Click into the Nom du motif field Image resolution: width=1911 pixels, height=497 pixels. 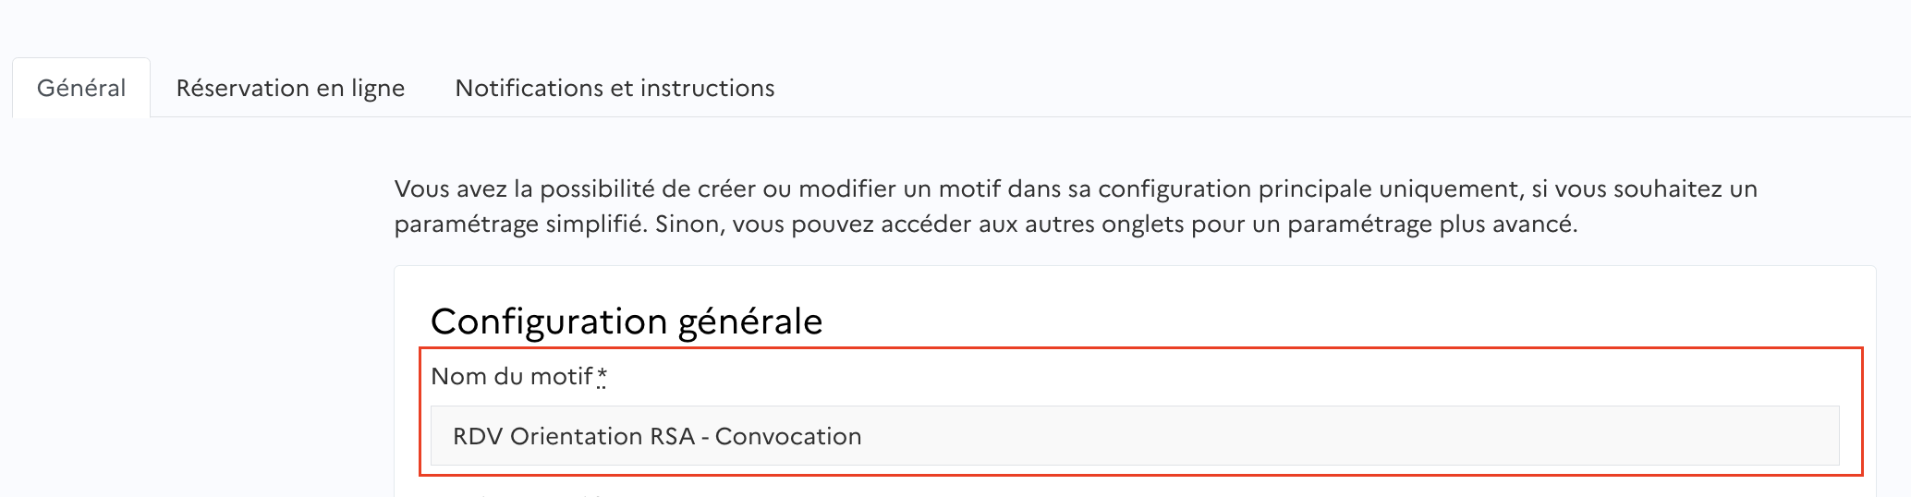(x=1134, y=436)
